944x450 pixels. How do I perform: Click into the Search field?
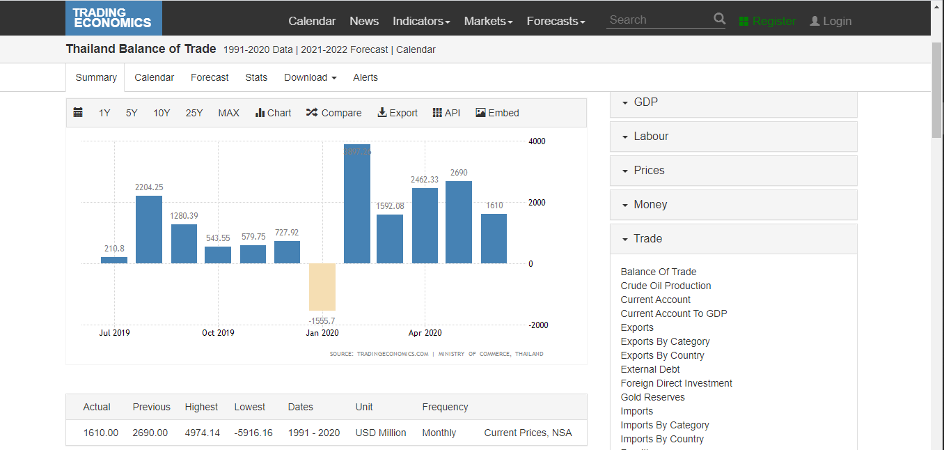[658, 20]
